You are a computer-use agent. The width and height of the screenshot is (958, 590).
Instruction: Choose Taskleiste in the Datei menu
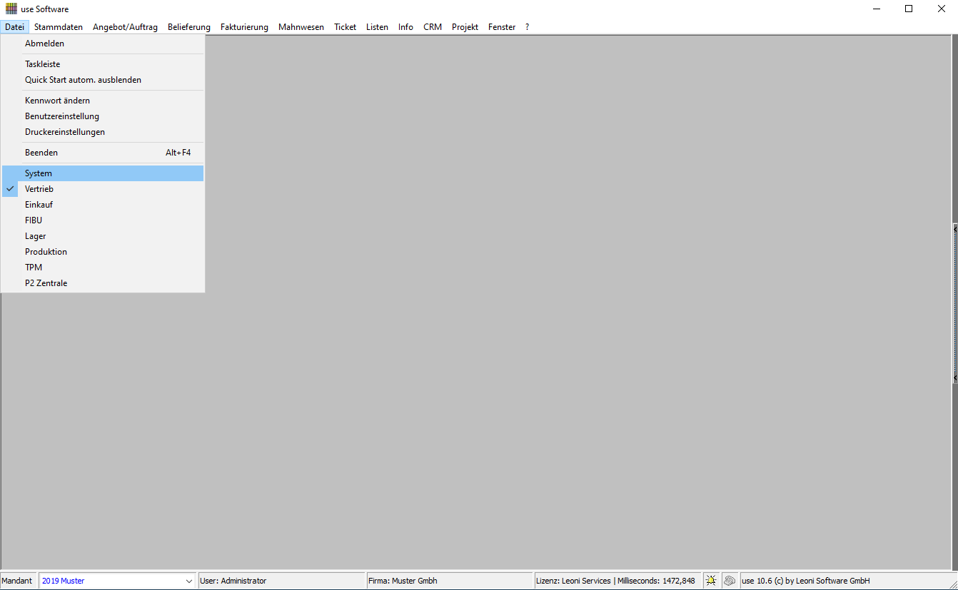click(x=103, y=64)
